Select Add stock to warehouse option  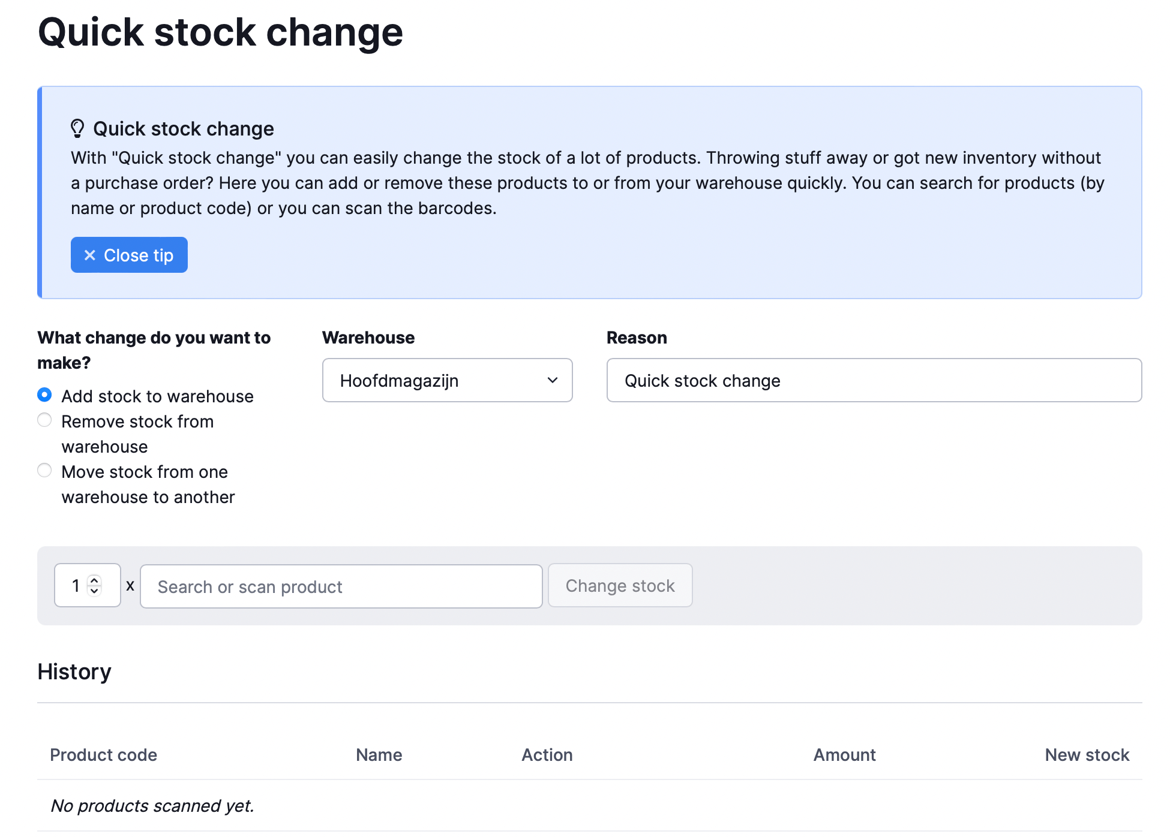coord(44,395)
